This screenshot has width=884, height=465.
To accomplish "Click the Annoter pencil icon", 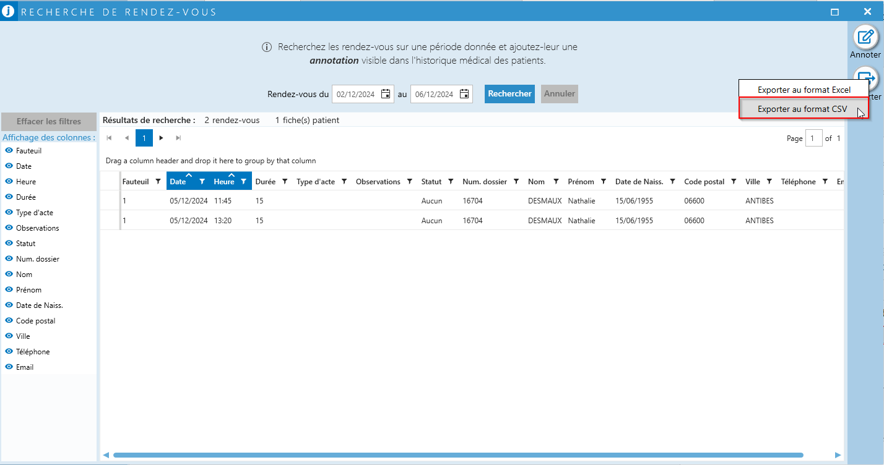I will [865, 37].
